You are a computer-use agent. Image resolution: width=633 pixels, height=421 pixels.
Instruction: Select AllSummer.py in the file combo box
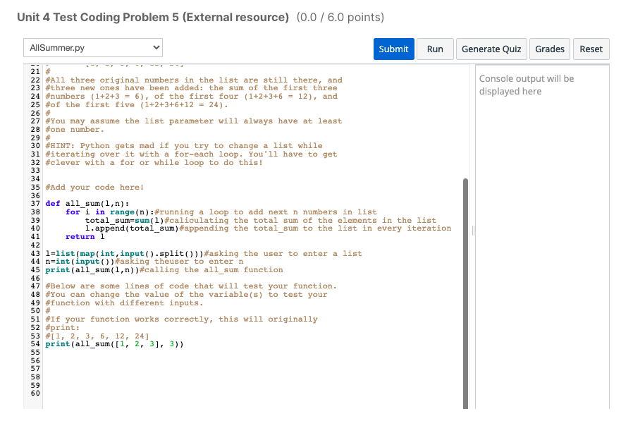pos(92,46)
